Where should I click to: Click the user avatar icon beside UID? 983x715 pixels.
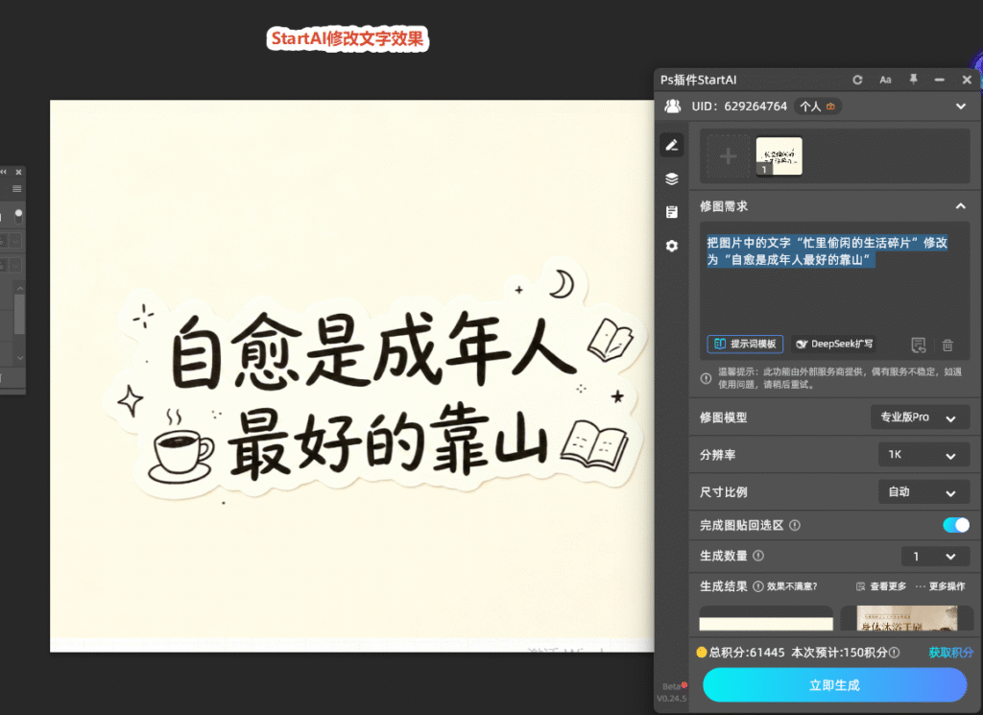(673, 106)
